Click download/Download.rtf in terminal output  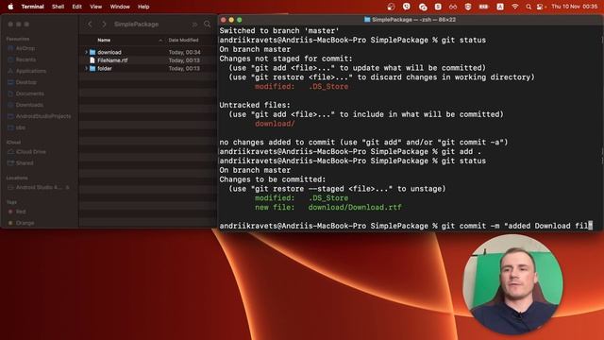355,208
